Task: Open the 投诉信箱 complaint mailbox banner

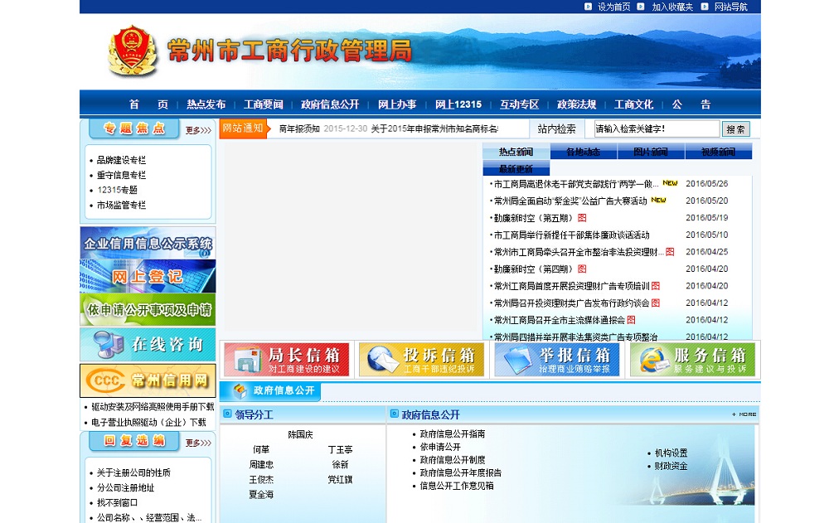Action: coord(421,360)
